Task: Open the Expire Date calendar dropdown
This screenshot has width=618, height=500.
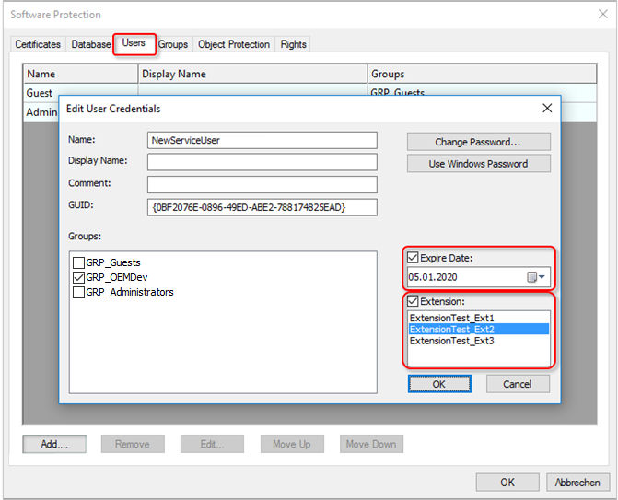Action: pyautogui.click(x=536, y=277)
